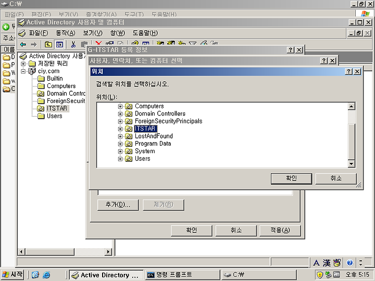Expand the 저장된 쿼리 node in console tree
Image resolution: width=375 pixels, height=281 pixels.
click(23, 63)
